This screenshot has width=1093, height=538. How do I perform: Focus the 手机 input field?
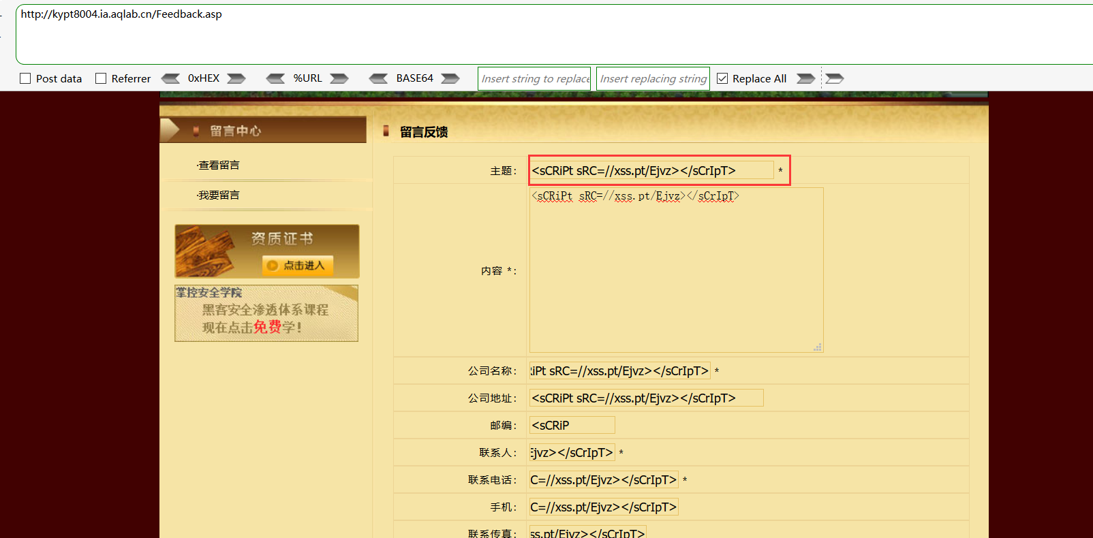pos(604,507)
